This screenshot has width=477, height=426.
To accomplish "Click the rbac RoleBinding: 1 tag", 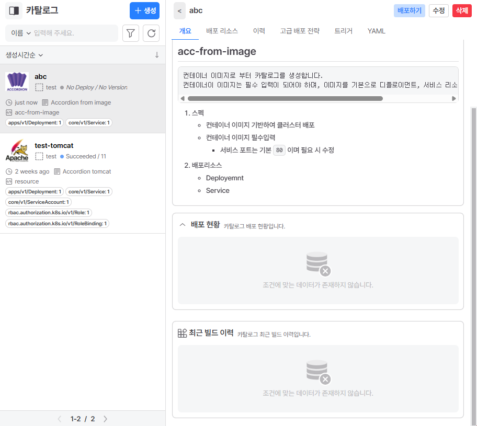I will pos(57,224).
